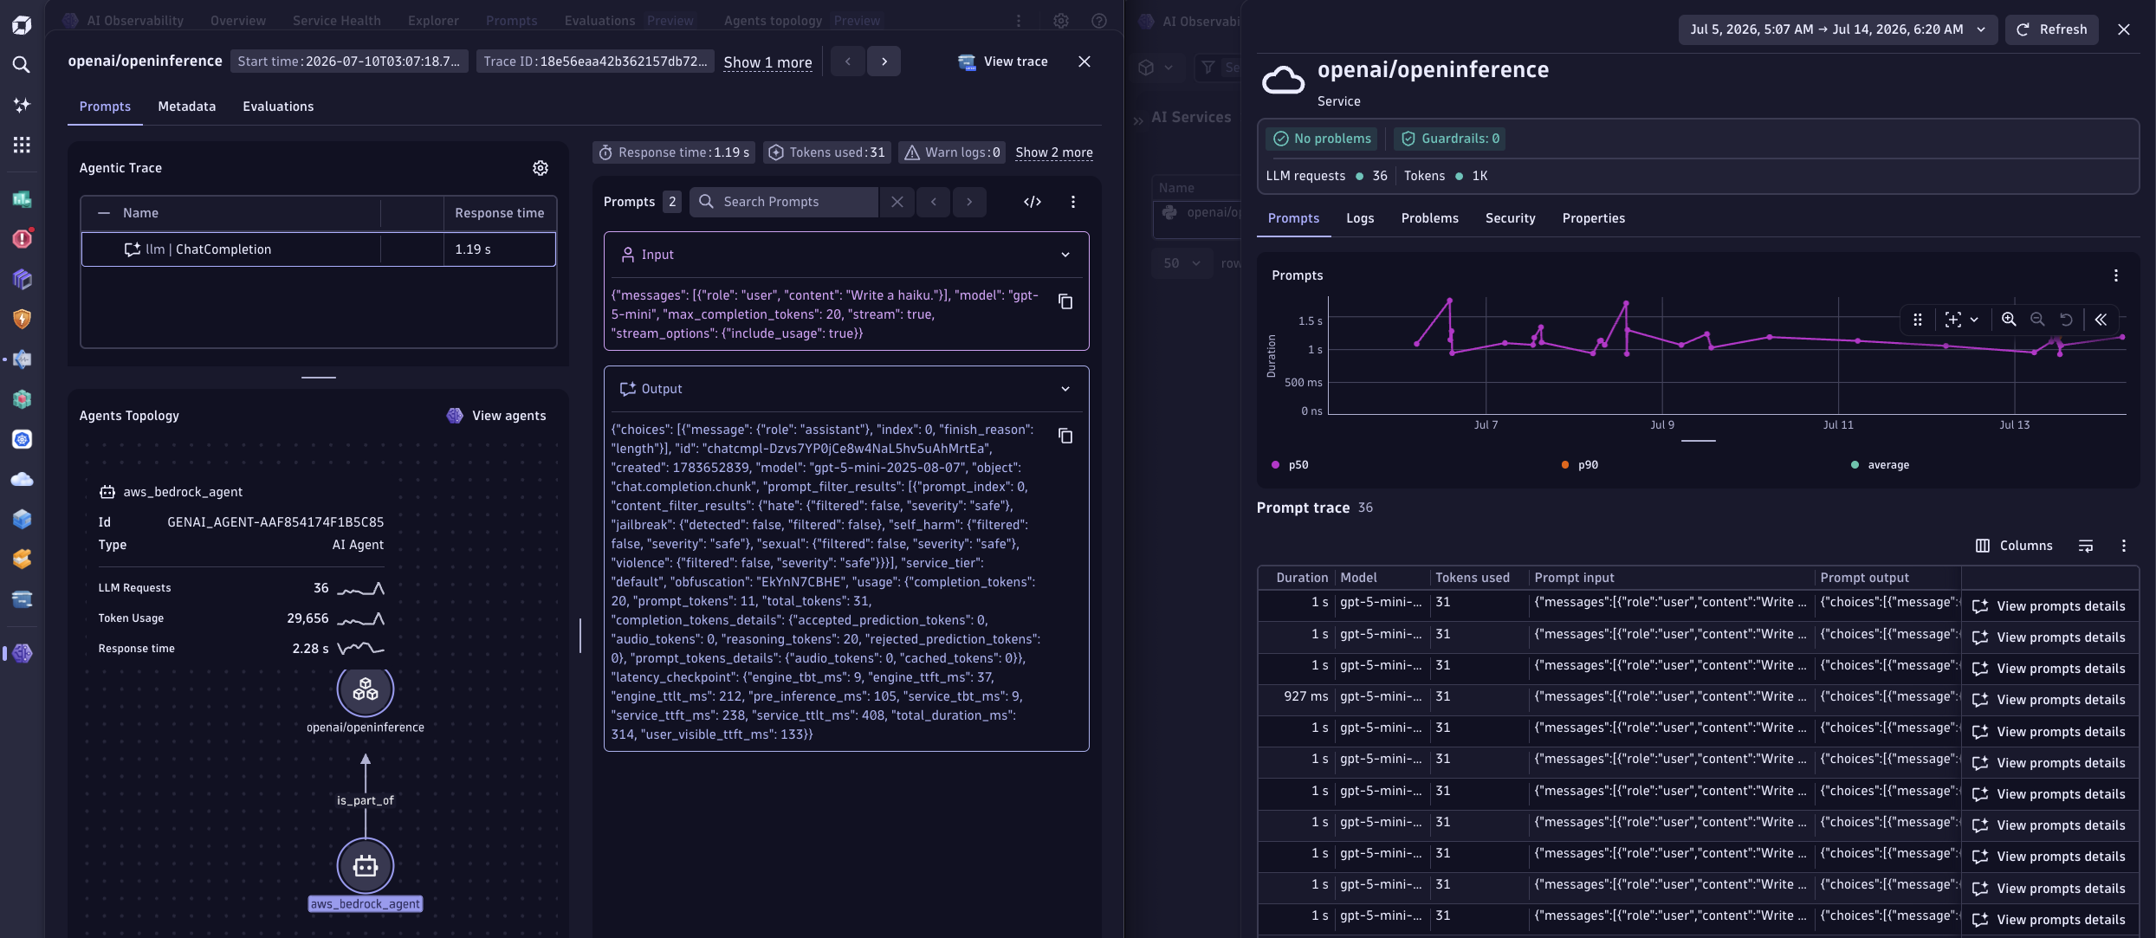Copy the Input prompt JSON
2156x938 pixels.
point(1065,301)
